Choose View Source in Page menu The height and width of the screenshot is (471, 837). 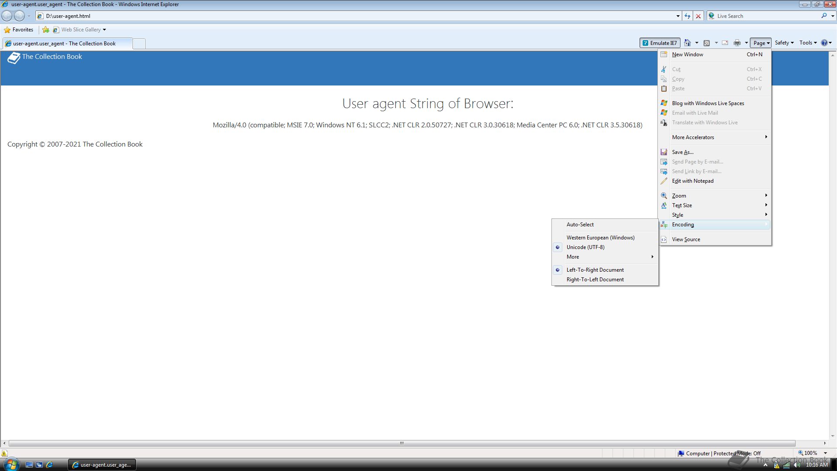tap(715, 239)
